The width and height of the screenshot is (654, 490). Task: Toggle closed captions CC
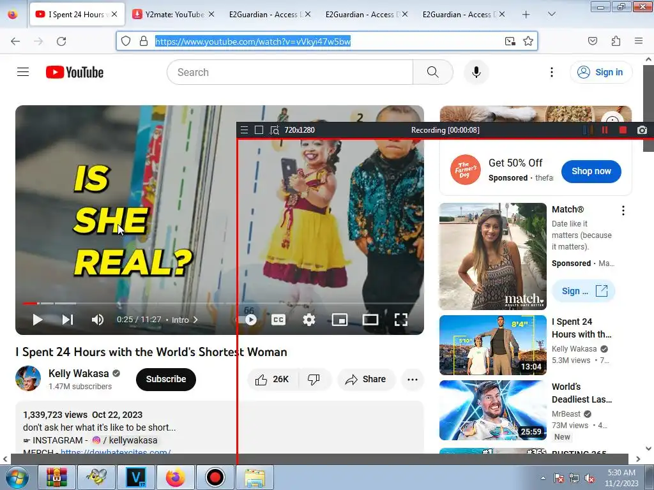click(x=278, y=320)
